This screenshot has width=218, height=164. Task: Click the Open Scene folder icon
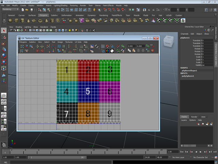pyautogui.click(x=27, y=10)
